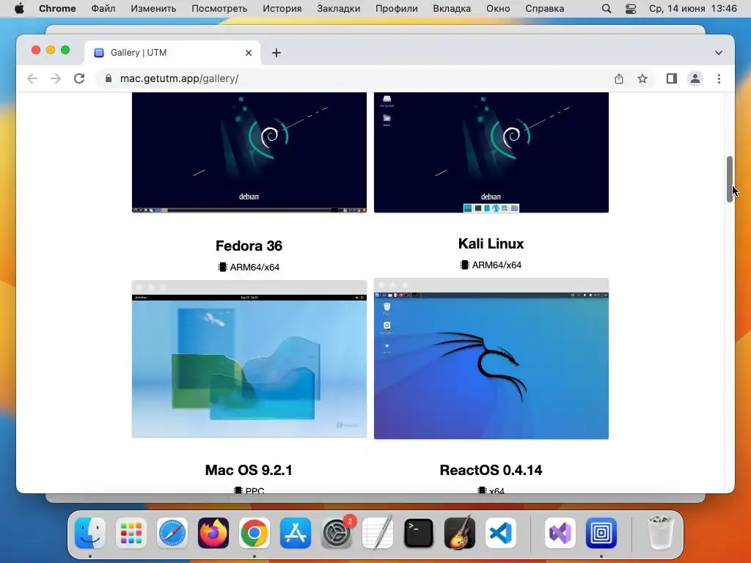Open the Fedora desktop screenshot thumbnail
The height and width of the screenshot is (563, 751).
249,359
